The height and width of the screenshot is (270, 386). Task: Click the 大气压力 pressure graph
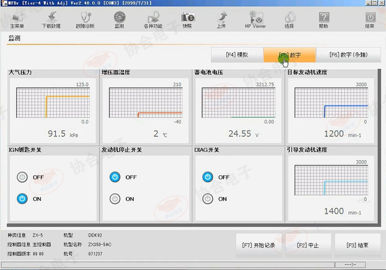(x=53, y=103)
